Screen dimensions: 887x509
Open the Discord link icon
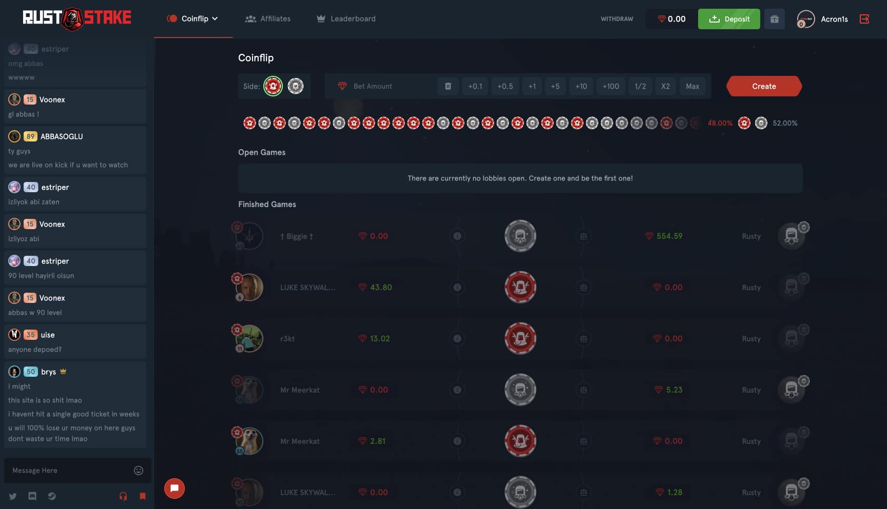32,496
